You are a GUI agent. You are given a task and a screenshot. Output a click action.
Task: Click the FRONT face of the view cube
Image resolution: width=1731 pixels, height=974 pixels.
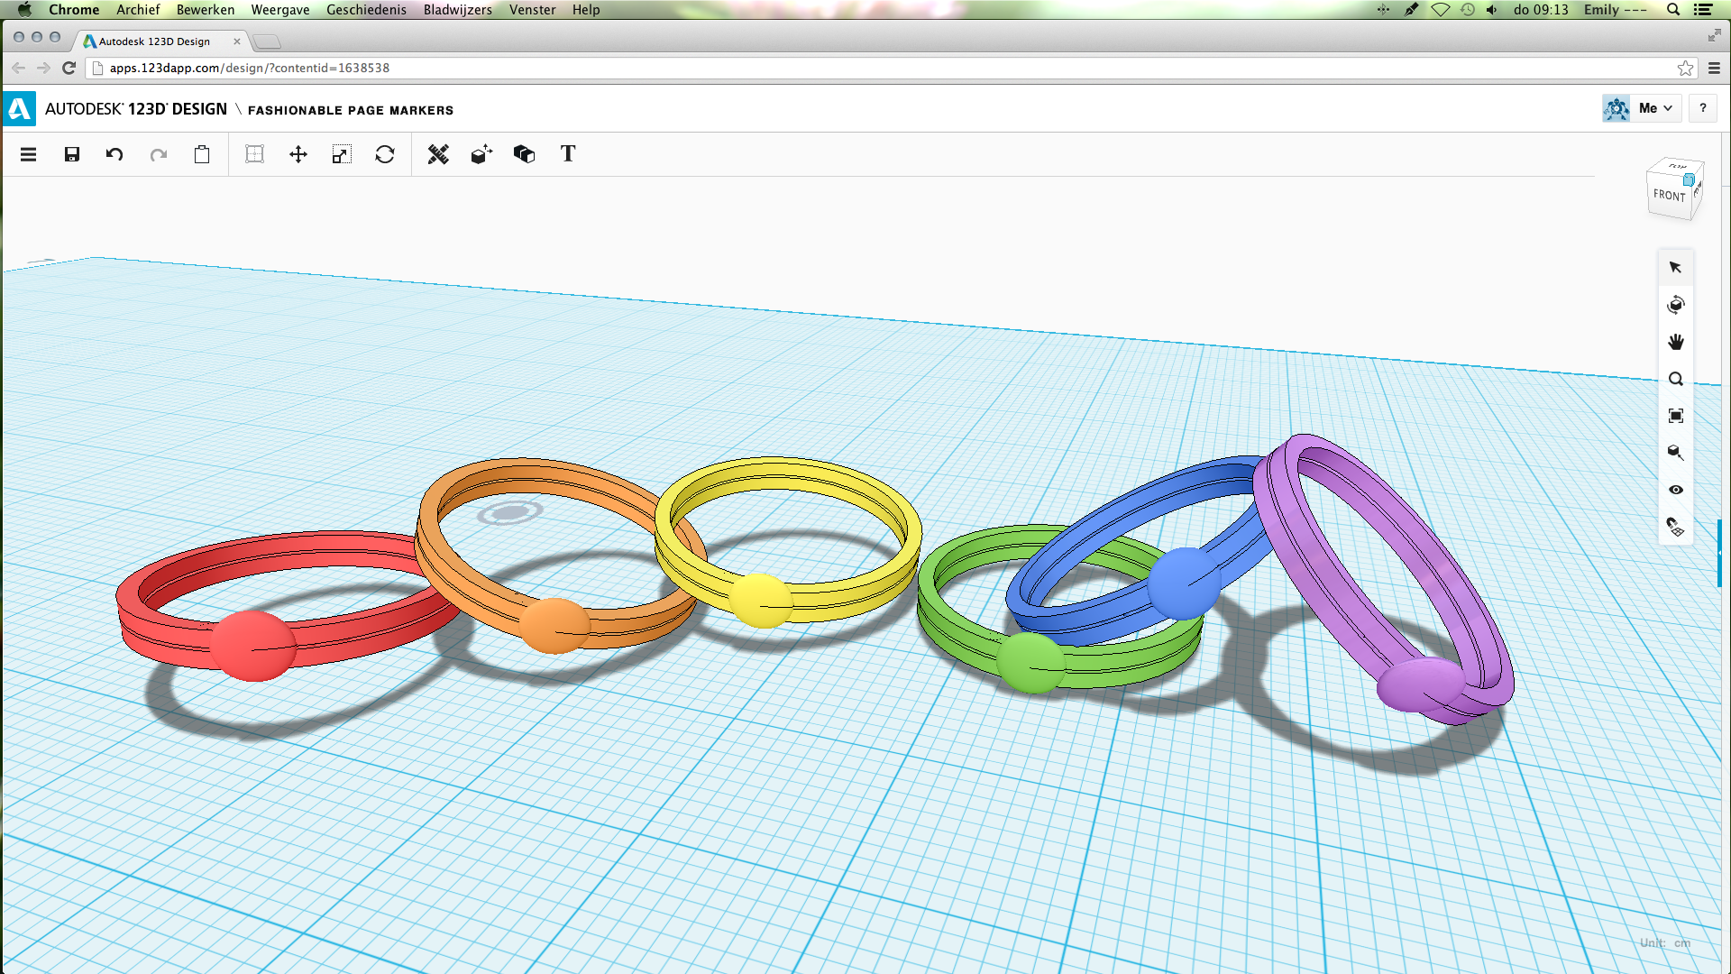(x=1669, y=195)
